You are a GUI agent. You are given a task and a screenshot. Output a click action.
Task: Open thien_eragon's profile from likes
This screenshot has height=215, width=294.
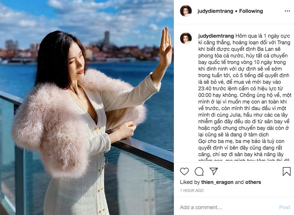217,182
